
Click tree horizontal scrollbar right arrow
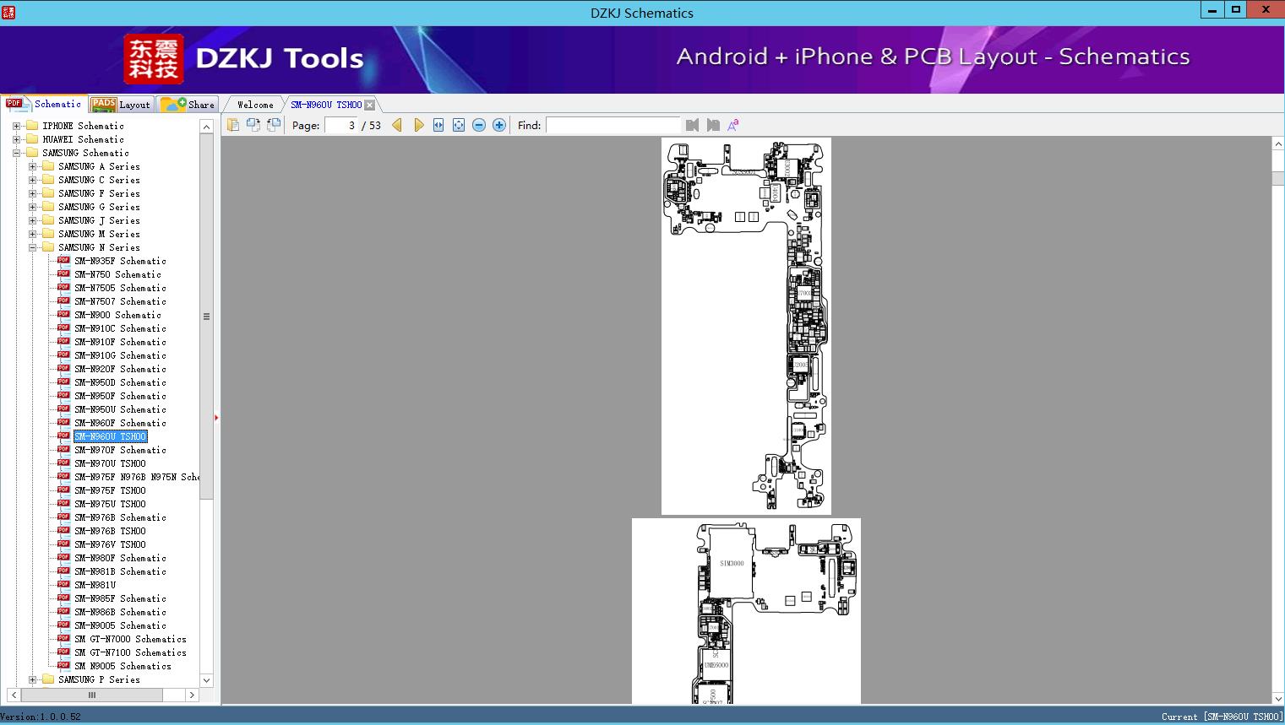[x=192, y=695]
